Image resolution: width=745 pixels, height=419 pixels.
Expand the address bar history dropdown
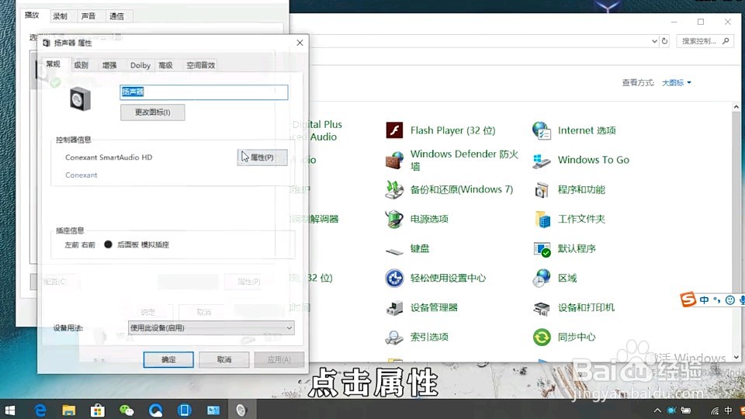654,41
